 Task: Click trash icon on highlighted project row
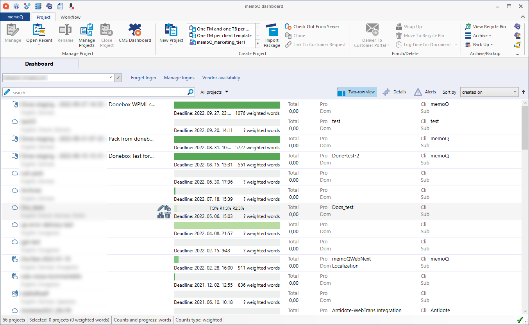click(x=168, y=215)
